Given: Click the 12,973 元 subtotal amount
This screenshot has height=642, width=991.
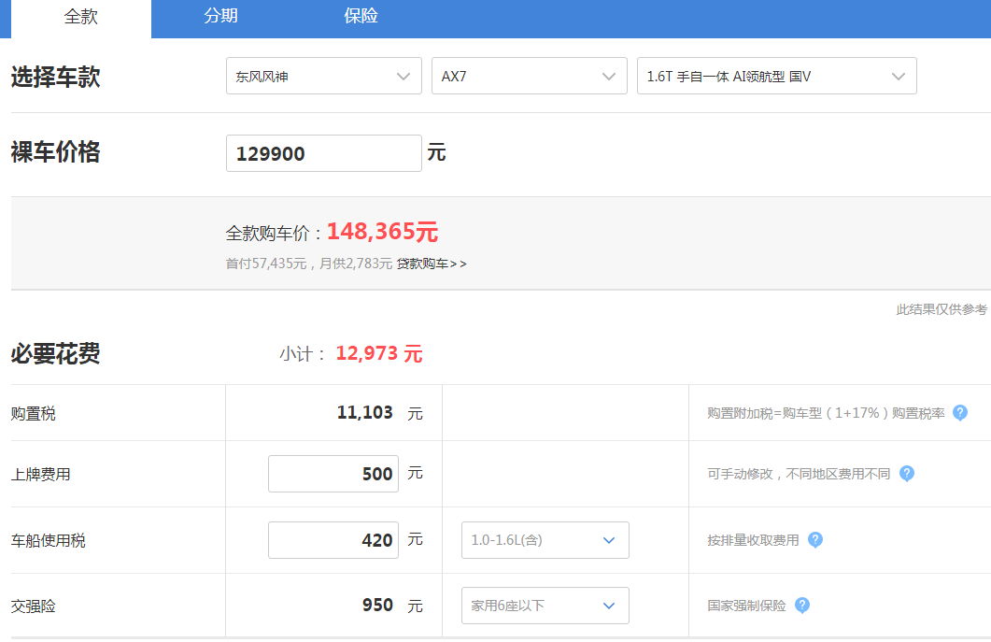Looking at the screenshot, I should click(378, 353).
